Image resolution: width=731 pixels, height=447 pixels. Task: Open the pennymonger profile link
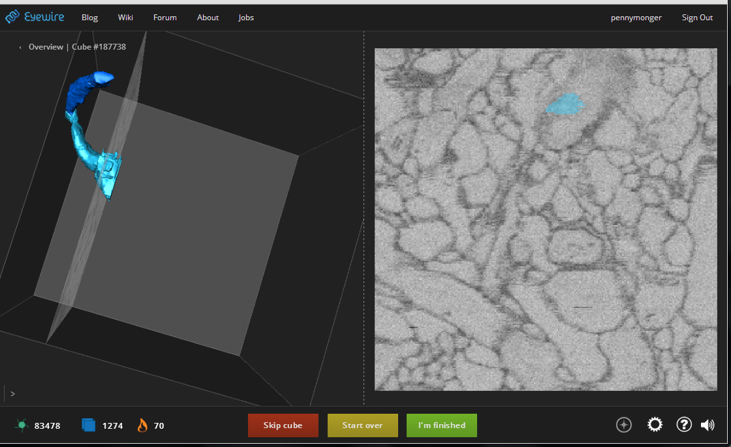pyautogui.click(x=636, y=18)
